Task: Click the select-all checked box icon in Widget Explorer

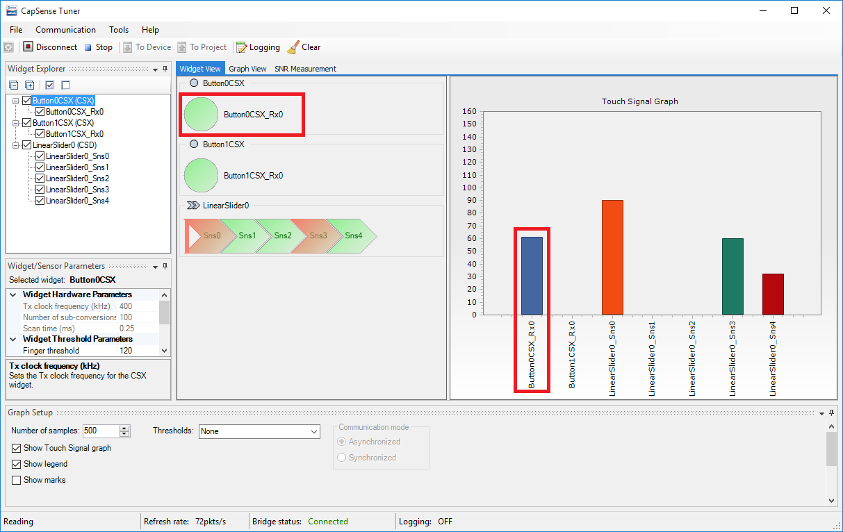Action: [49, 85]
